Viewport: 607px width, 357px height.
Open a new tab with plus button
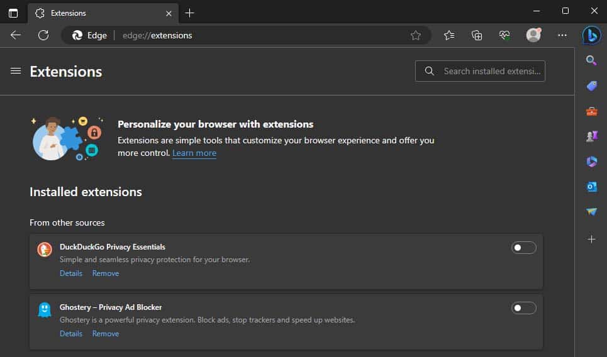[190, 13]
